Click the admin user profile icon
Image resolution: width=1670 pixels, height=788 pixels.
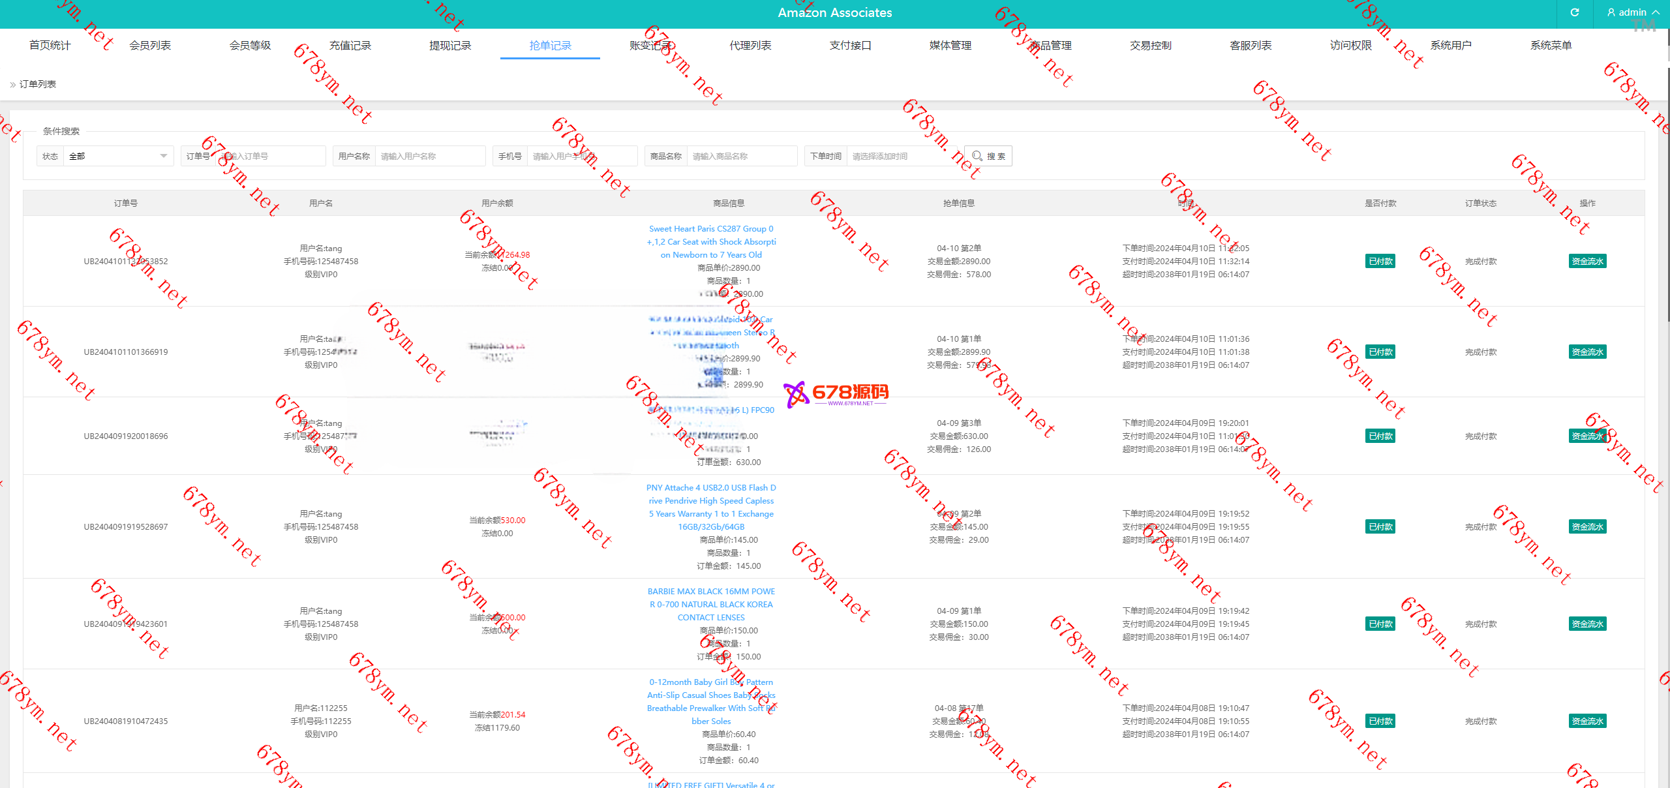[1611, 12]
